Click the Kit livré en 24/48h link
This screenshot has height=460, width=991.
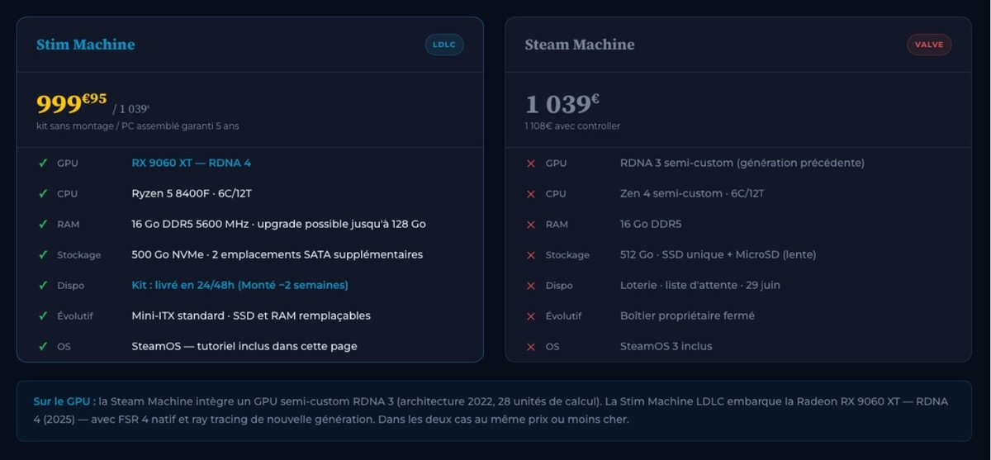240,285
